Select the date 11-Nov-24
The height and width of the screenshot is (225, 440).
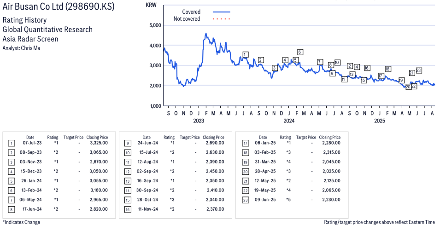click(x=148, y=209)
